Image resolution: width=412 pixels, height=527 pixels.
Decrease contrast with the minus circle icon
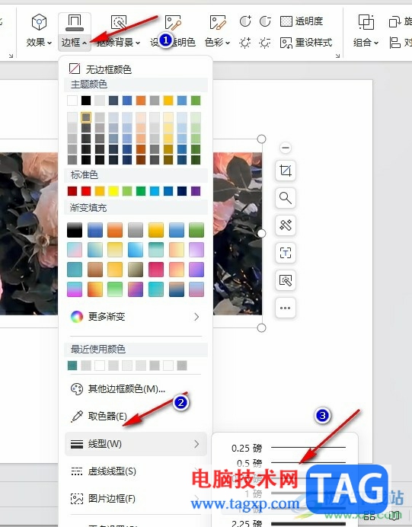click(265, 21)
